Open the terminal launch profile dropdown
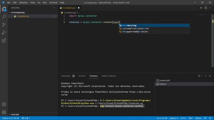The width and height of the screenshot is (214, 120). pyautogui.click(x=202, y=76)
